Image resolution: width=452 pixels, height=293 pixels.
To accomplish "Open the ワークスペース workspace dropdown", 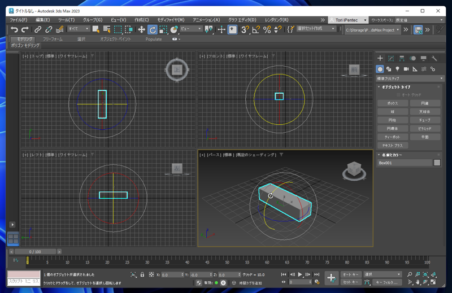I will tap(419, 20).
